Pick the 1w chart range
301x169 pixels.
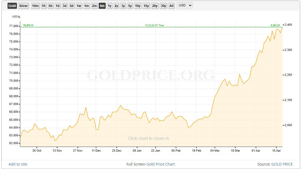pos(79,6)
